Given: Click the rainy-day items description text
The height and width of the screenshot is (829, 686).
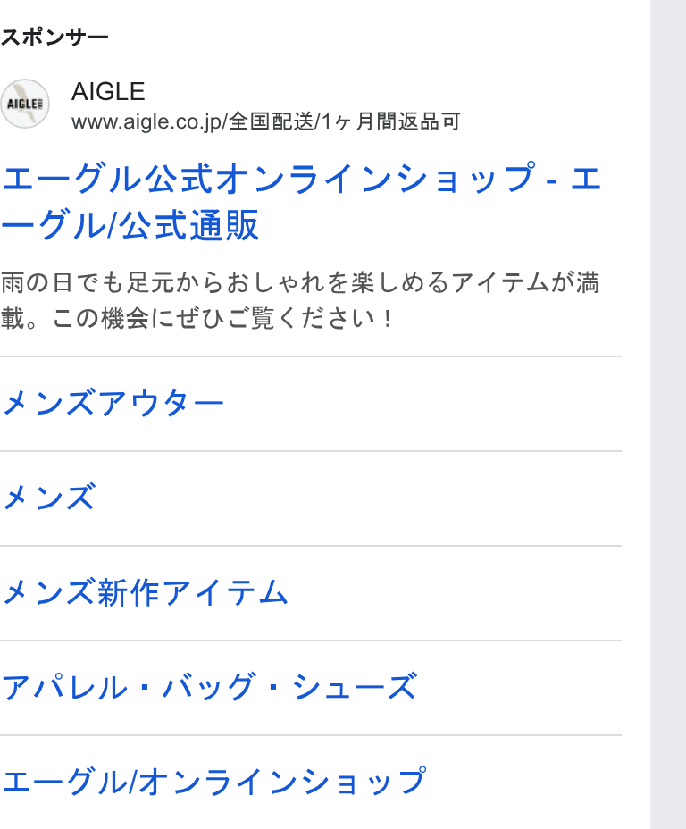Looking at the screenshot, I should (x=299, y=282).
